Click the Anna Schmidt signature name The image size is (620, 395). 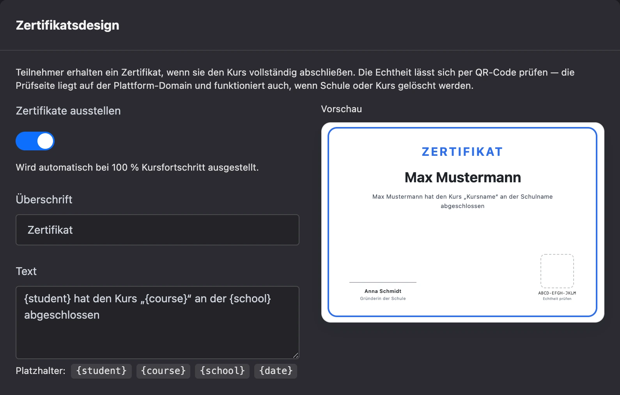coord(383,291)
